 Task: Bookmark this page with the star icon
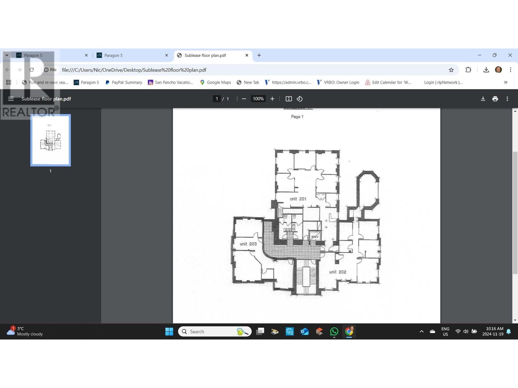(451, 70)
